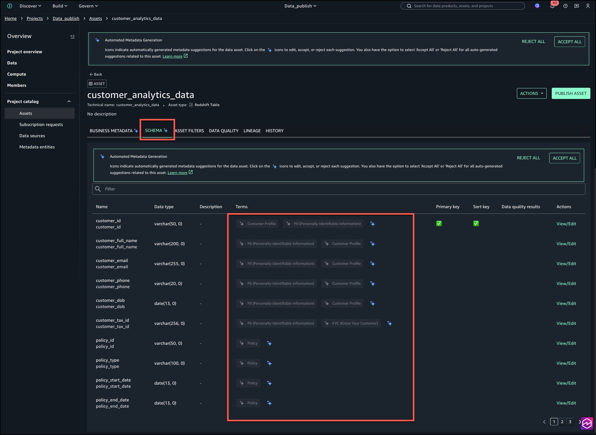Collapse the Overview sidebar panel icon
Screen dimensions: 596x435
[72, 36]
